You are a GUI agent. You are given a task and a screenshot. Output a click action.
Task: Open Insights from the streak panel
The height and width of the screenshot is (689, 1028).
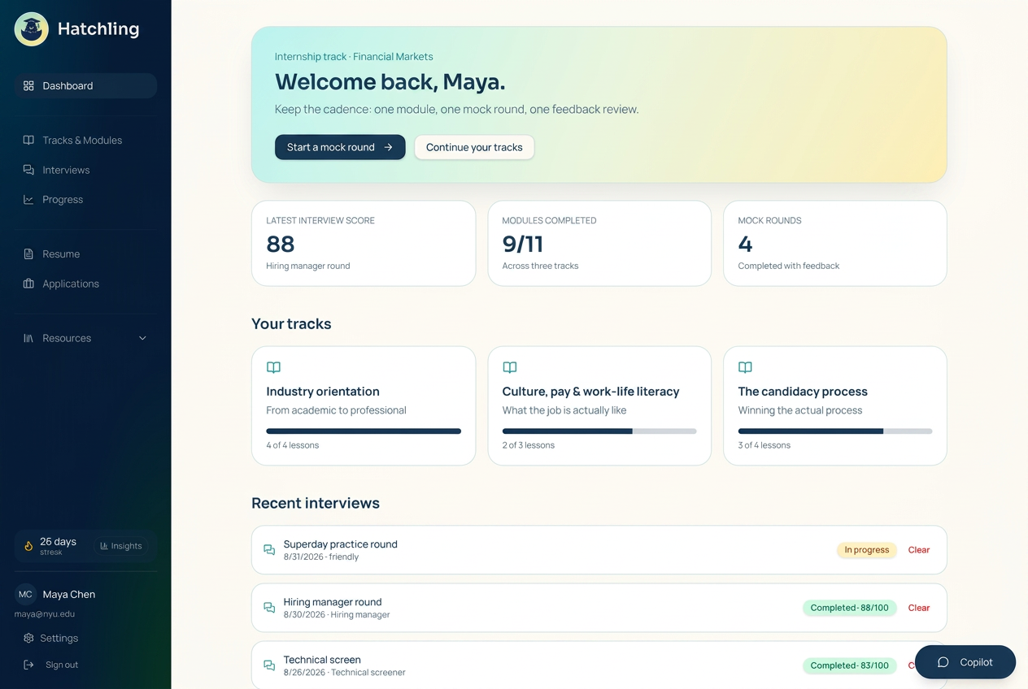(120, 546)
